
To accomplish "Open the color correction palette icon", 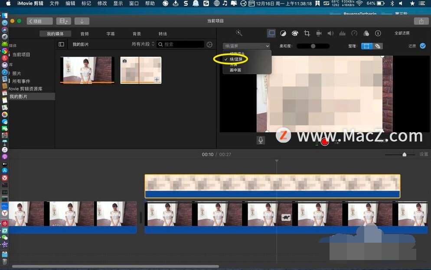I will point(295,33).
